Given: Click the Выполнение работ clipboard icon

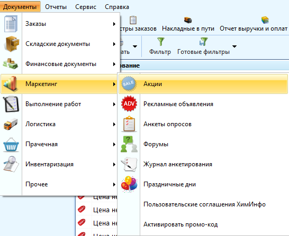Looking at the screenshot, I should [x=11, y=104].
